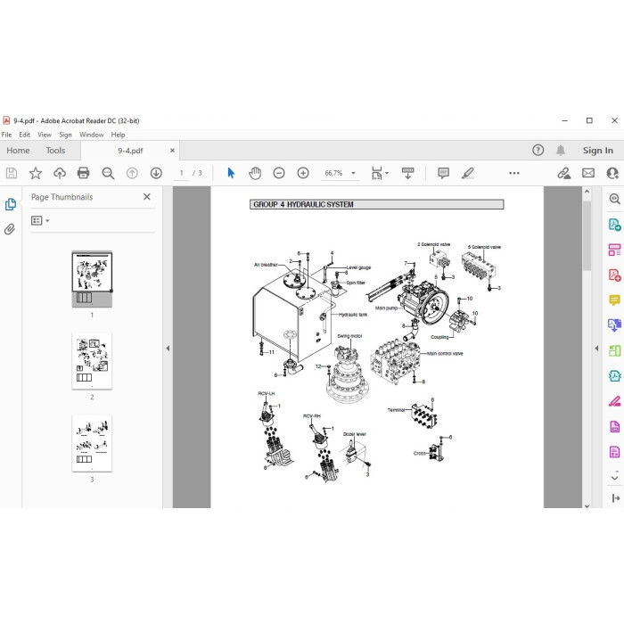Open the notifications bell
Image resolution: width=624 pixels, height=624 pixels.
coord(561,151)
